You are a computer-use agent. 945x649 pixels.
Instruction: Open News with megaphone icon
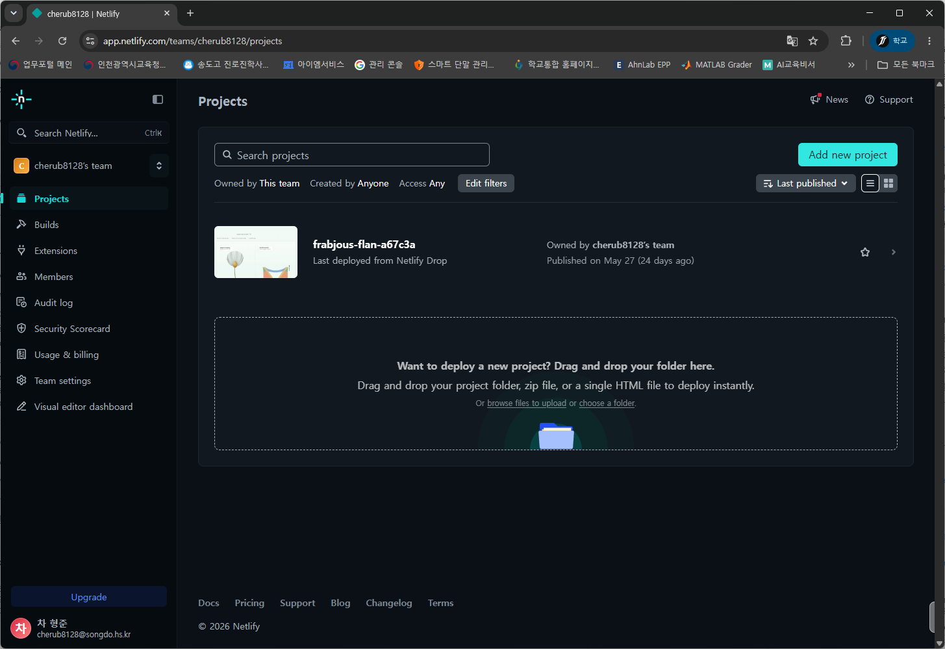click(829, 99)
